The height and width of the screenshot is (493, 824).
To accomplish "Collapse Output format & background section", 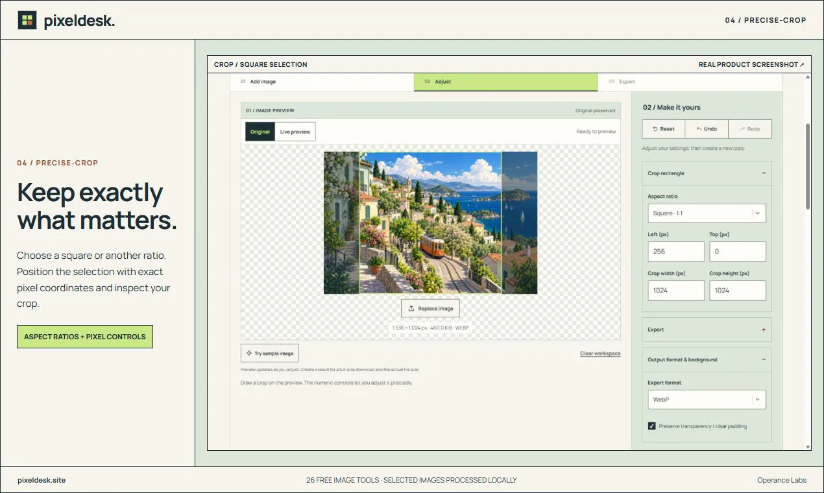I will pyautogui.click(x=764, y=359).
